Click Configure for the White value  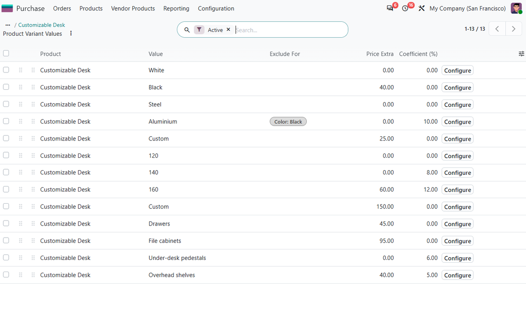click(x=458, y=70)
